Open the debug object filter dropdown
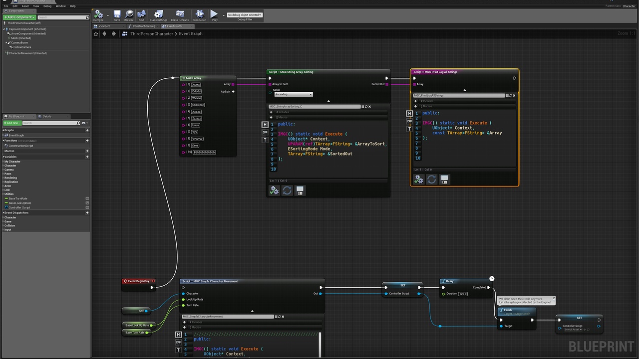The height and width of the screenshot is (359, 639). pos(245,15)
